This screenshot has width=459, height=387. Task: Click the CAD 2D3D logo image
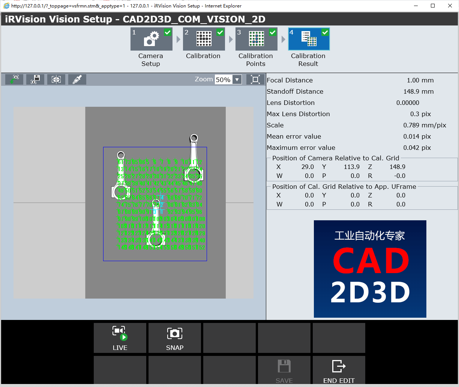pos(370,269)
